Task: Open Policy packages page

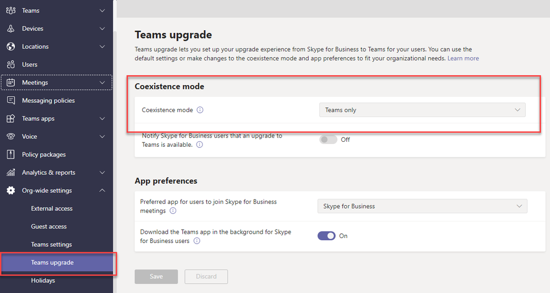Action: [44, 154]
